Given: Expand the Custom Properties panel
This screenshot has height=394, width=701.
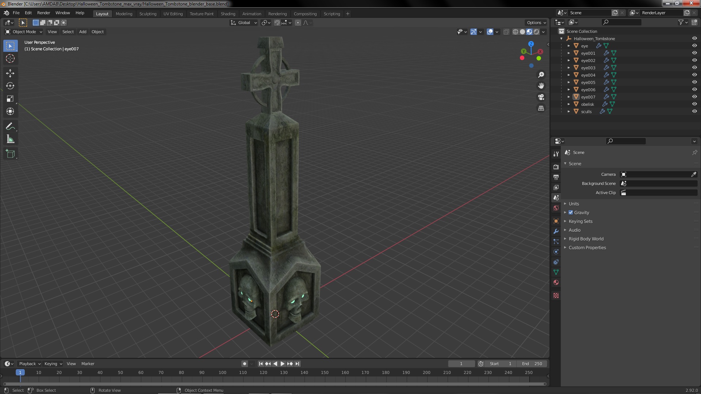Looking at the screenshot, I should tap(587, 247).
